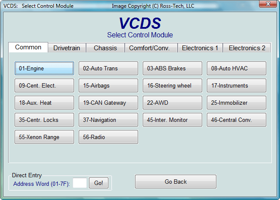
Task: Open 35-Centr. Locks module
Action: 44,120
